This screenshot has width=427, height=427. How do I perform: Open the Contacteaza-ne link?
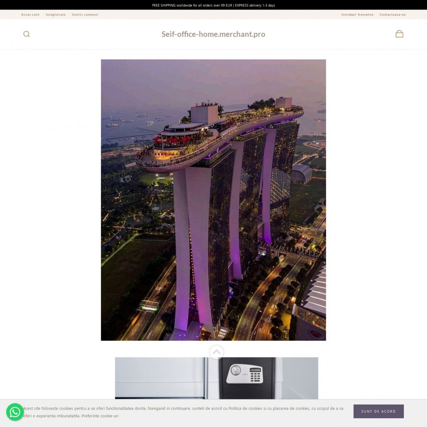point(392,15)
